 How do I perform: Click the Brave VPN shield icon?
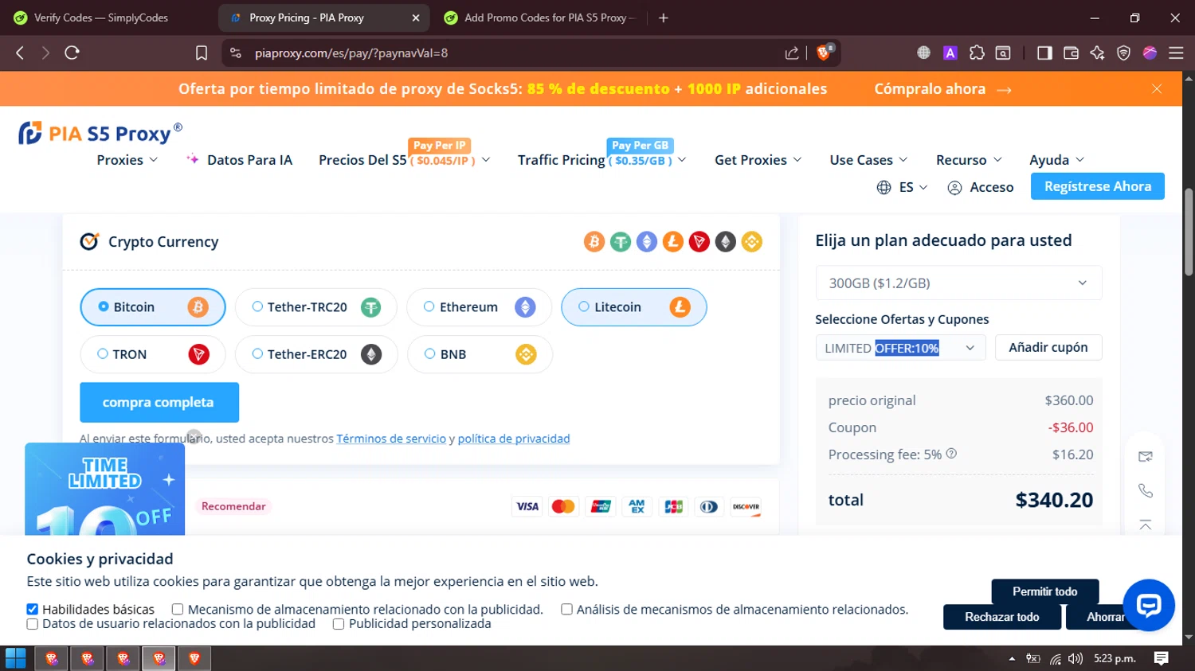[x=1123, y=53]
